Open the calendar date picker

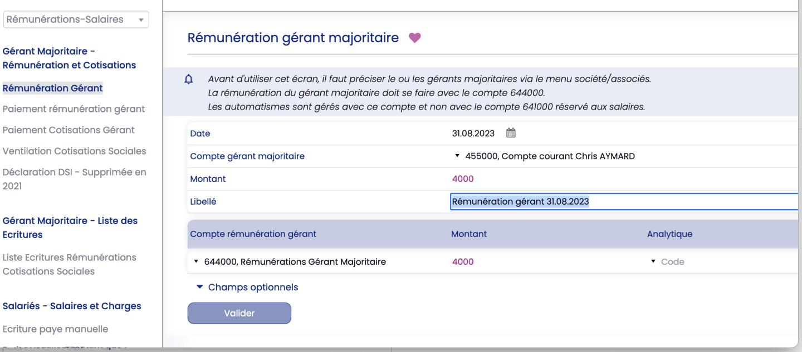tap(511, 133)
